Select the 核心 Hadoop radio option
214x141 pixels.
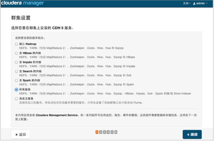click(x=16, y=44)
